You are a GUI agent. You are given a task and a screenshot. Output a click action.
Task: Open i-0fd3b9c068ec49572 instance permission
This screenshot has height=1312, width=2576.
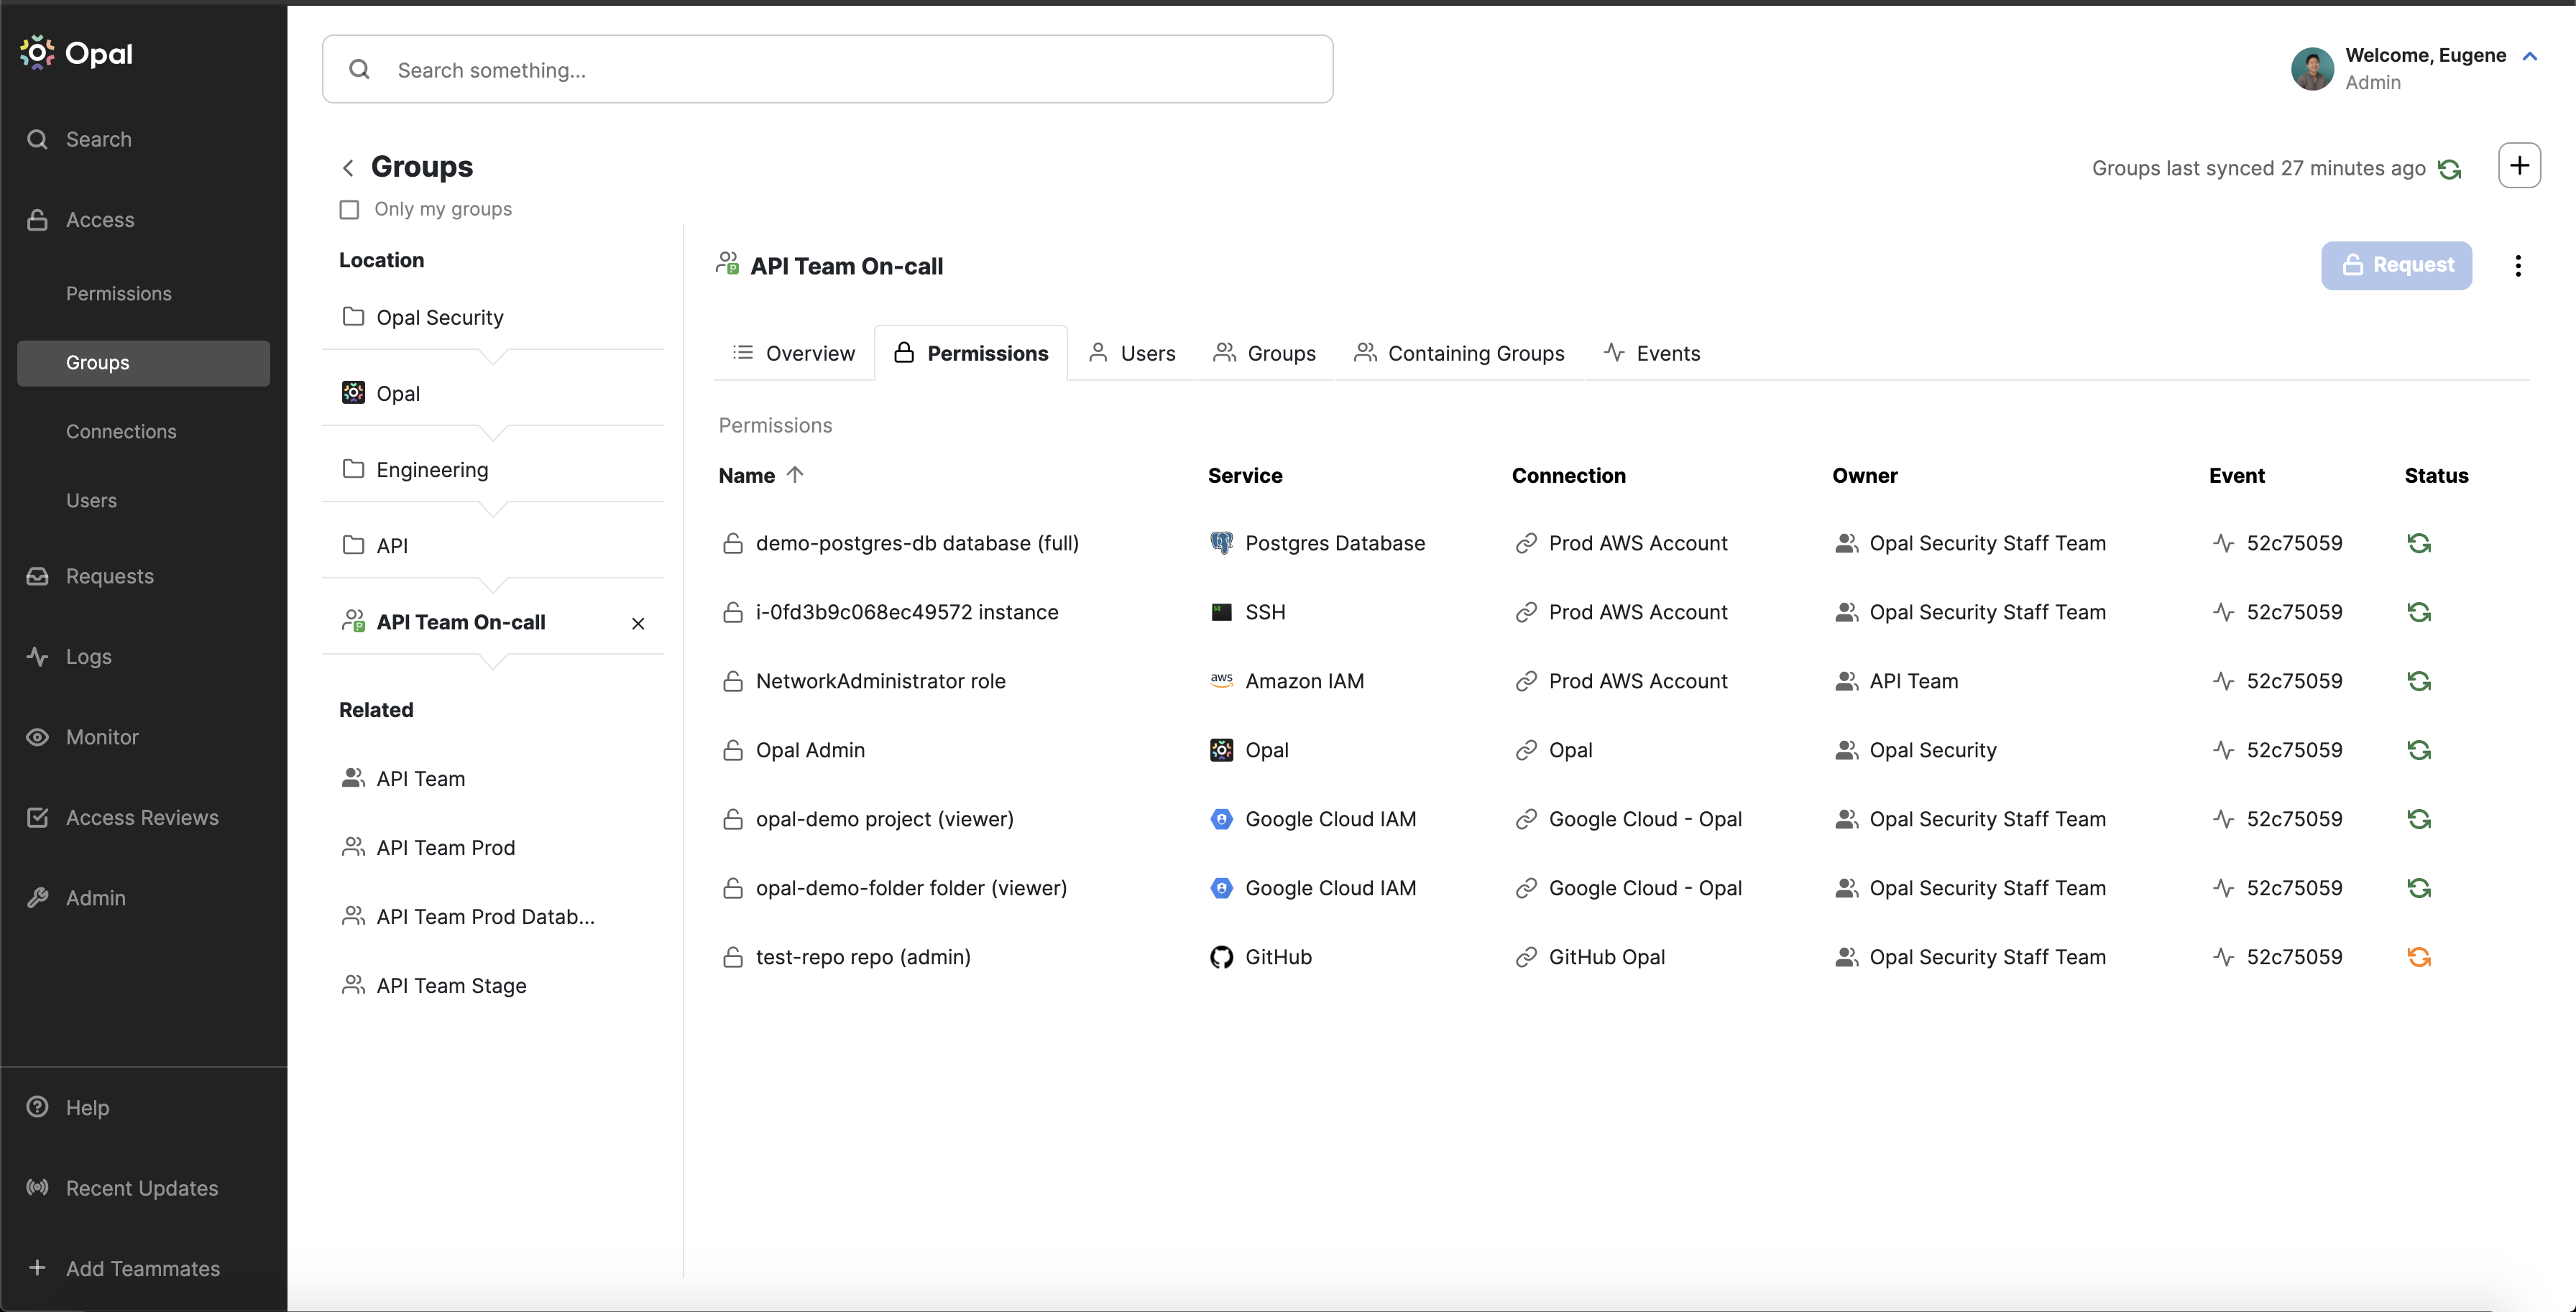coord(906,612)
